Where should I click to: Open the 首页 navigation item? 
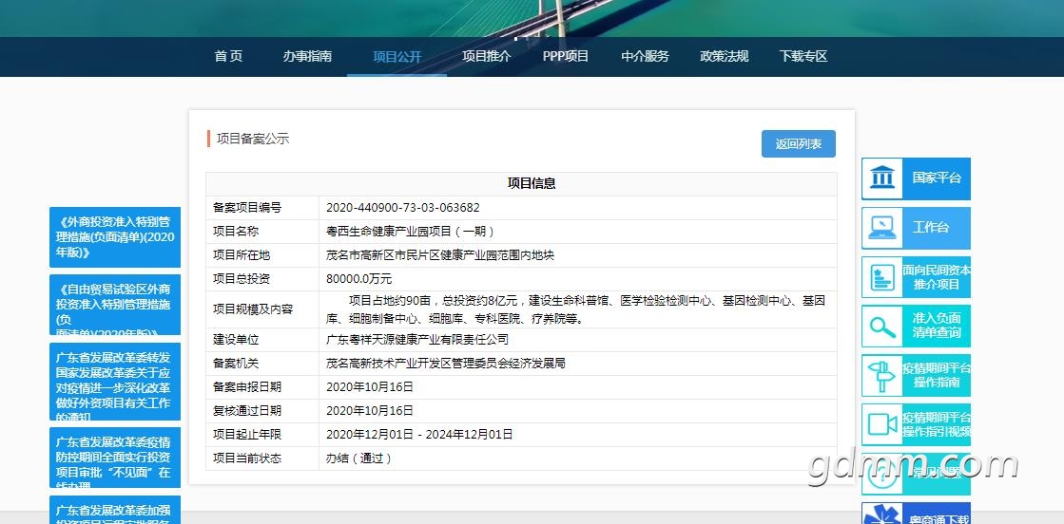click(x=228, y=56)
